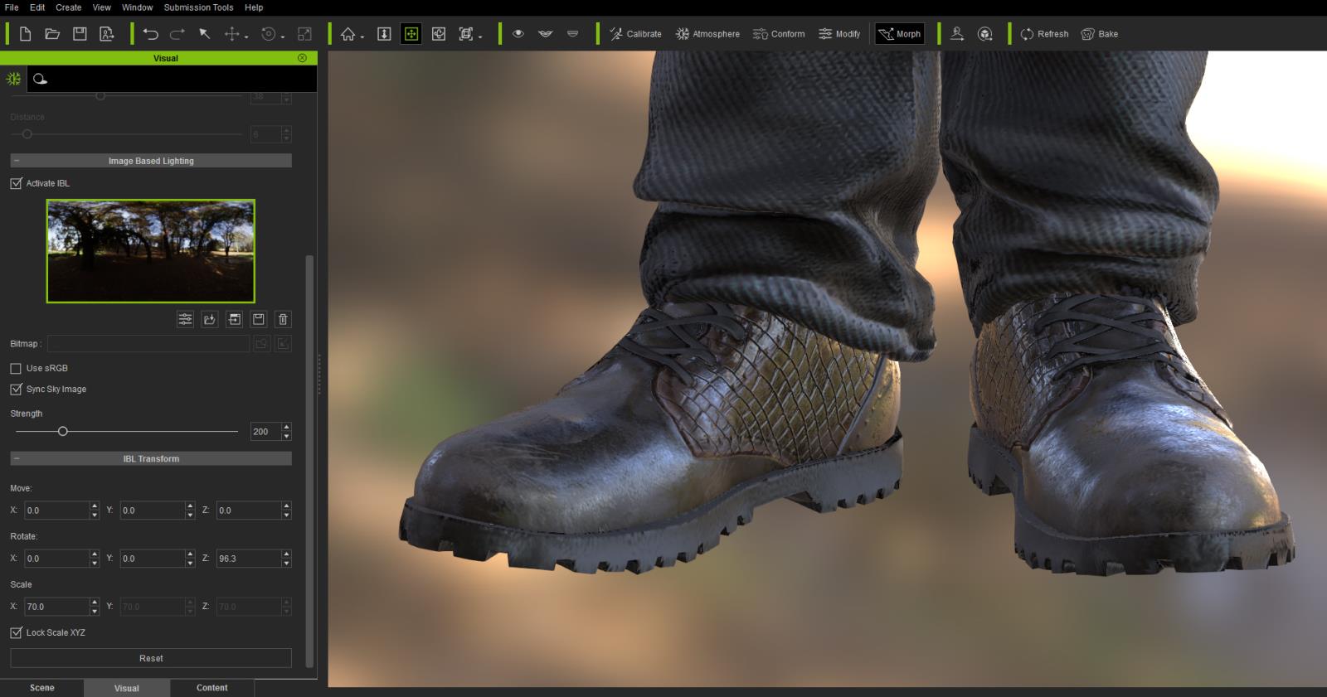The image size is (1327, 697).
Task: Select the IBL forest panorama thumbnail
Action: point(151,251)
